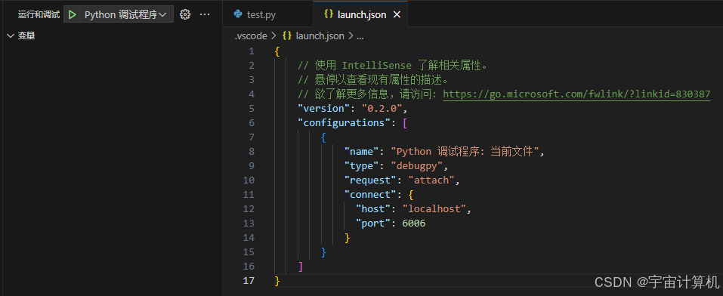
Task: Click the 变量 section header label
Action: point(26,35)
